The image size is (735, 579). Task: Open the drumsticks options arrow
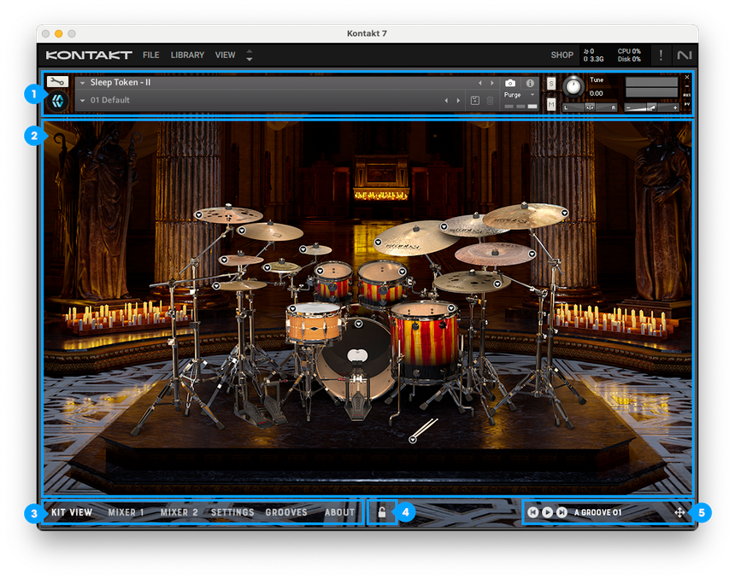click(x=413, y=440)
